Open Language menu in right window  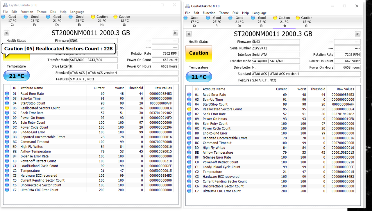[260, 13]
